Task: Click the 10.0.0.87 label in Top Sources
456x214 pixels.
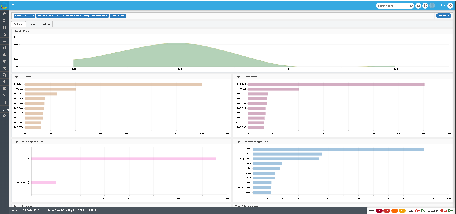Action: [18, 94]
